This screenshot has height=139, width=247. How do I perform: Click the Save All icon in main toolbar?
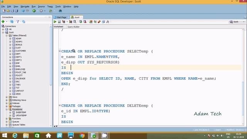[16, 11]
